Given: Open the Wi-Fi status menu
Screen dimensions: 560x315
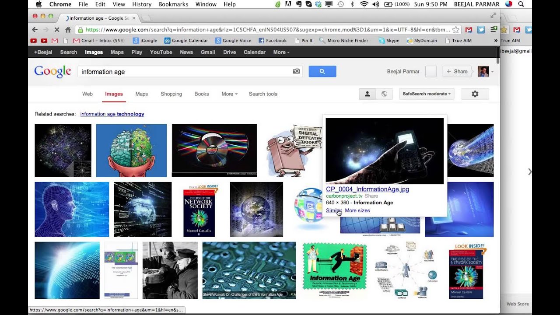Looking at the screenshot, I should (364, 4).
